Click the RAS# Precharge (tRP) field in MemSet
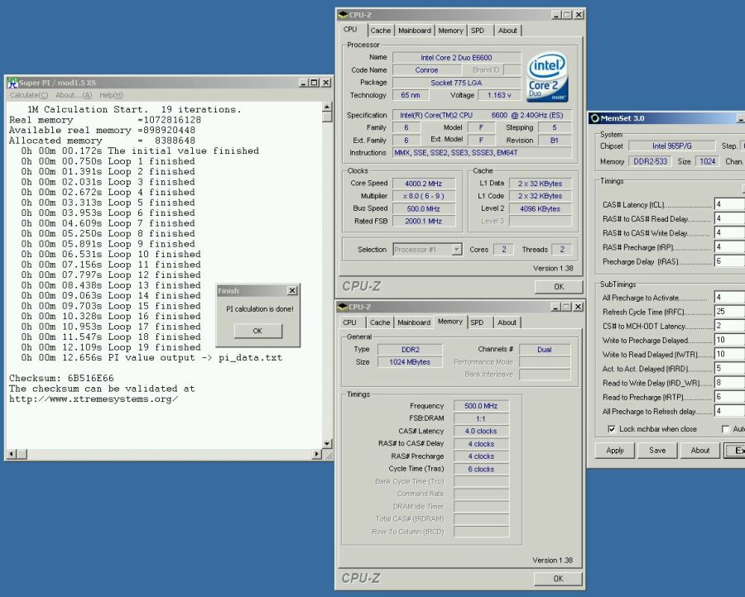745x597 pixels. pyautogui.click(x=729, y=247)
